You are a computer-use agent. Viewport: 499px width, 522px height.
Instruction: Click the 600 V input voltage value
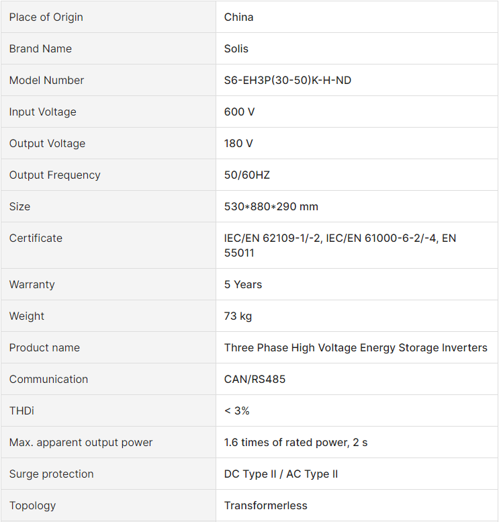pyautogui.click(x=239, y=112)
